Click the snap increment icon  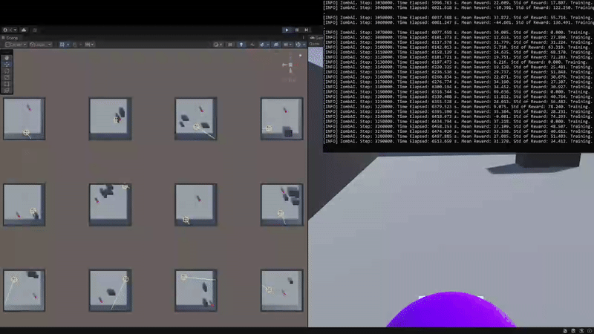(x=75, y=45)
